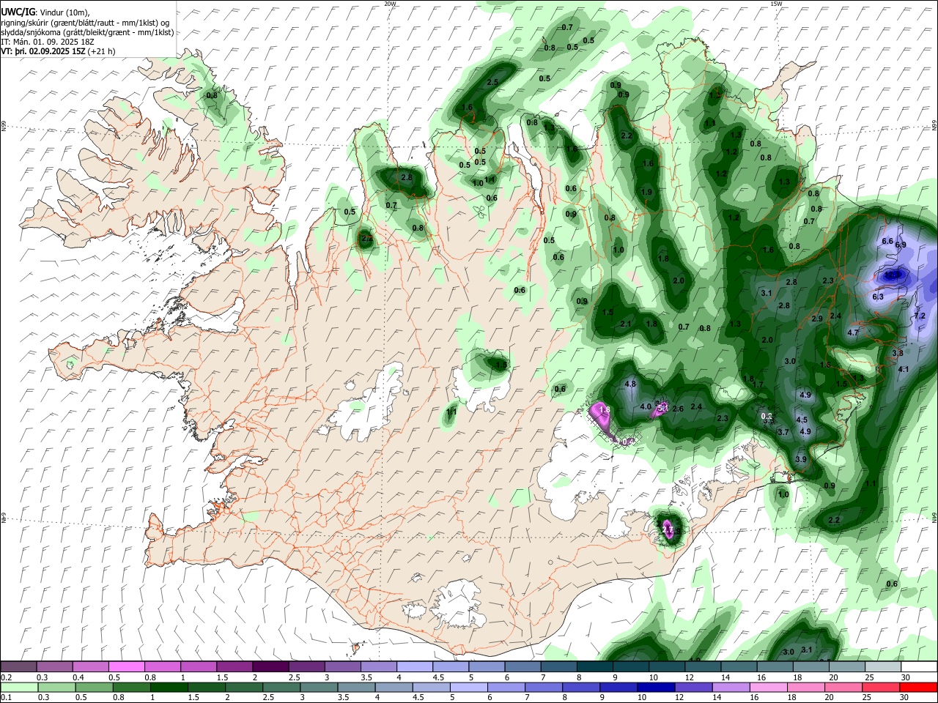Click the 1.9 precipitation value in the northeast
The width and height of the screenshot is (938, 703).
[x=646, y=192]
